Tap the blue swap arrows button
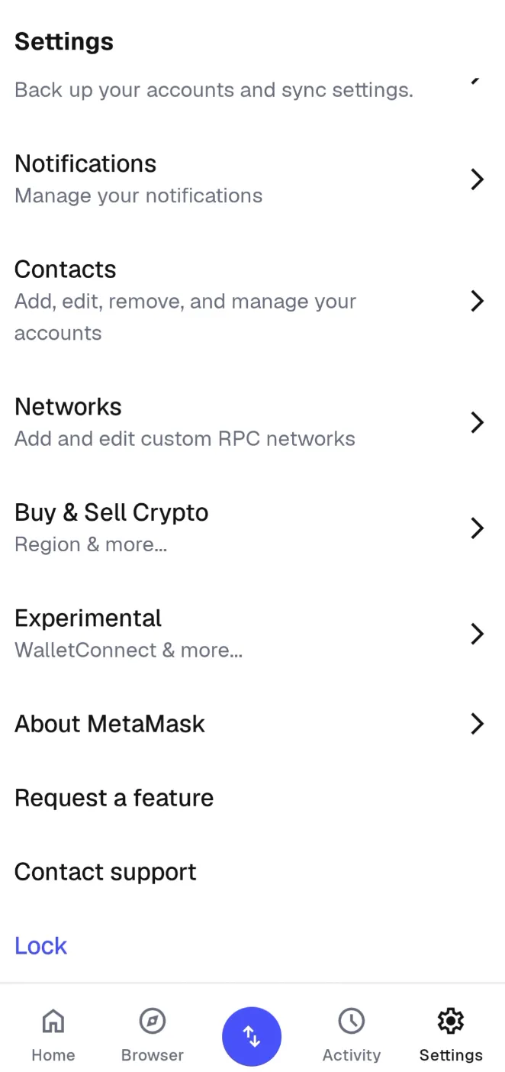505x1072 pixels. click(x=252, y=1036)
